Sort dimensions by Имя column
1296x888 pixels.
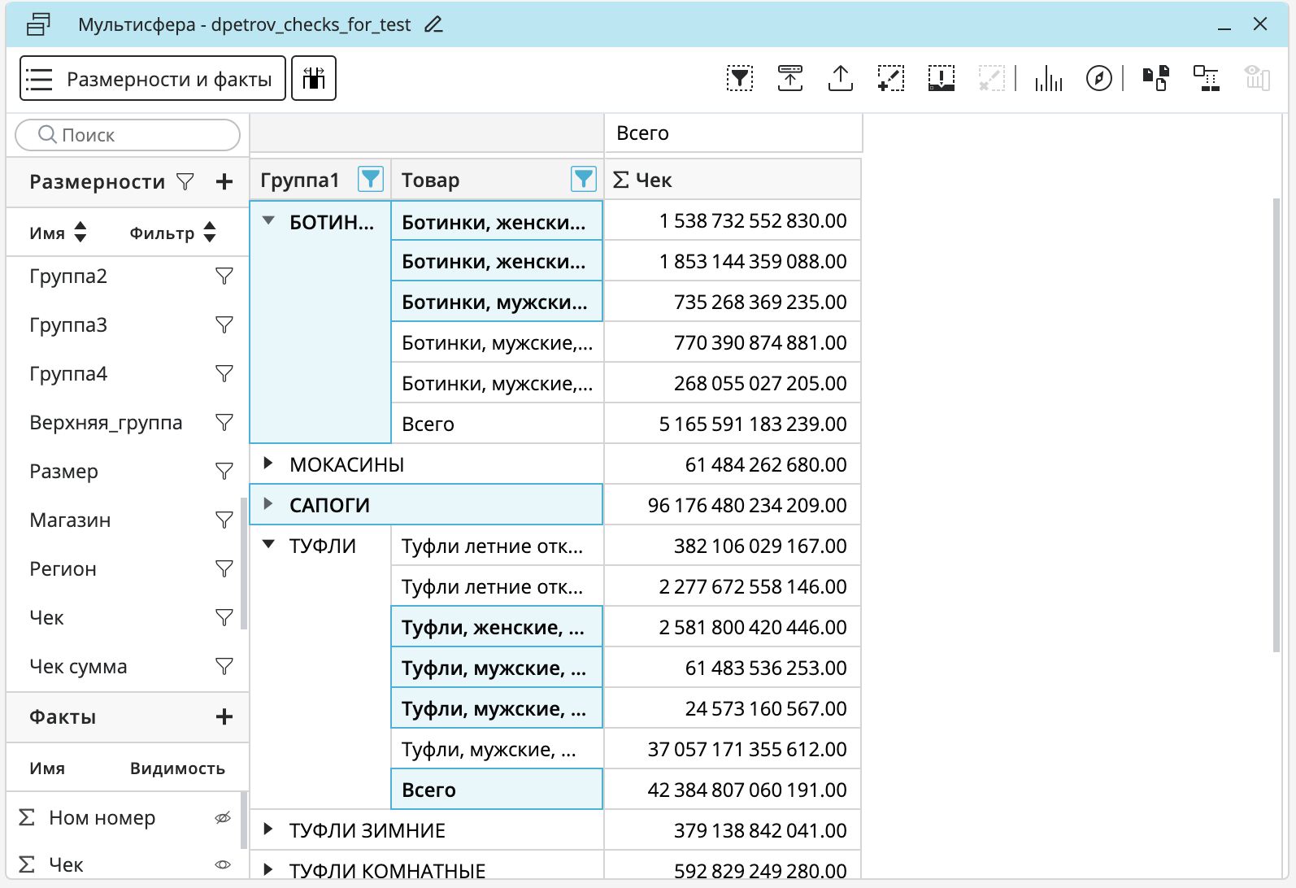[80, 233]
